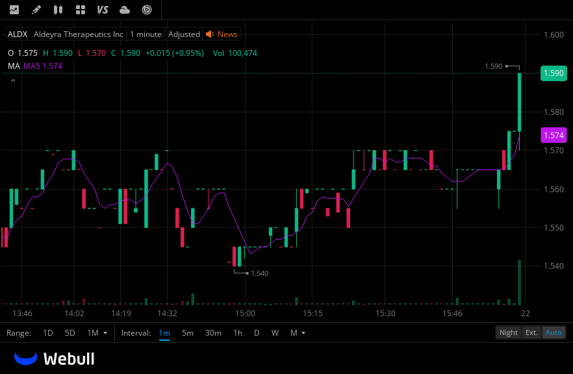Click the 1.590 high marker label
This screenshot has height=374, width=573.
coord(493,66)
